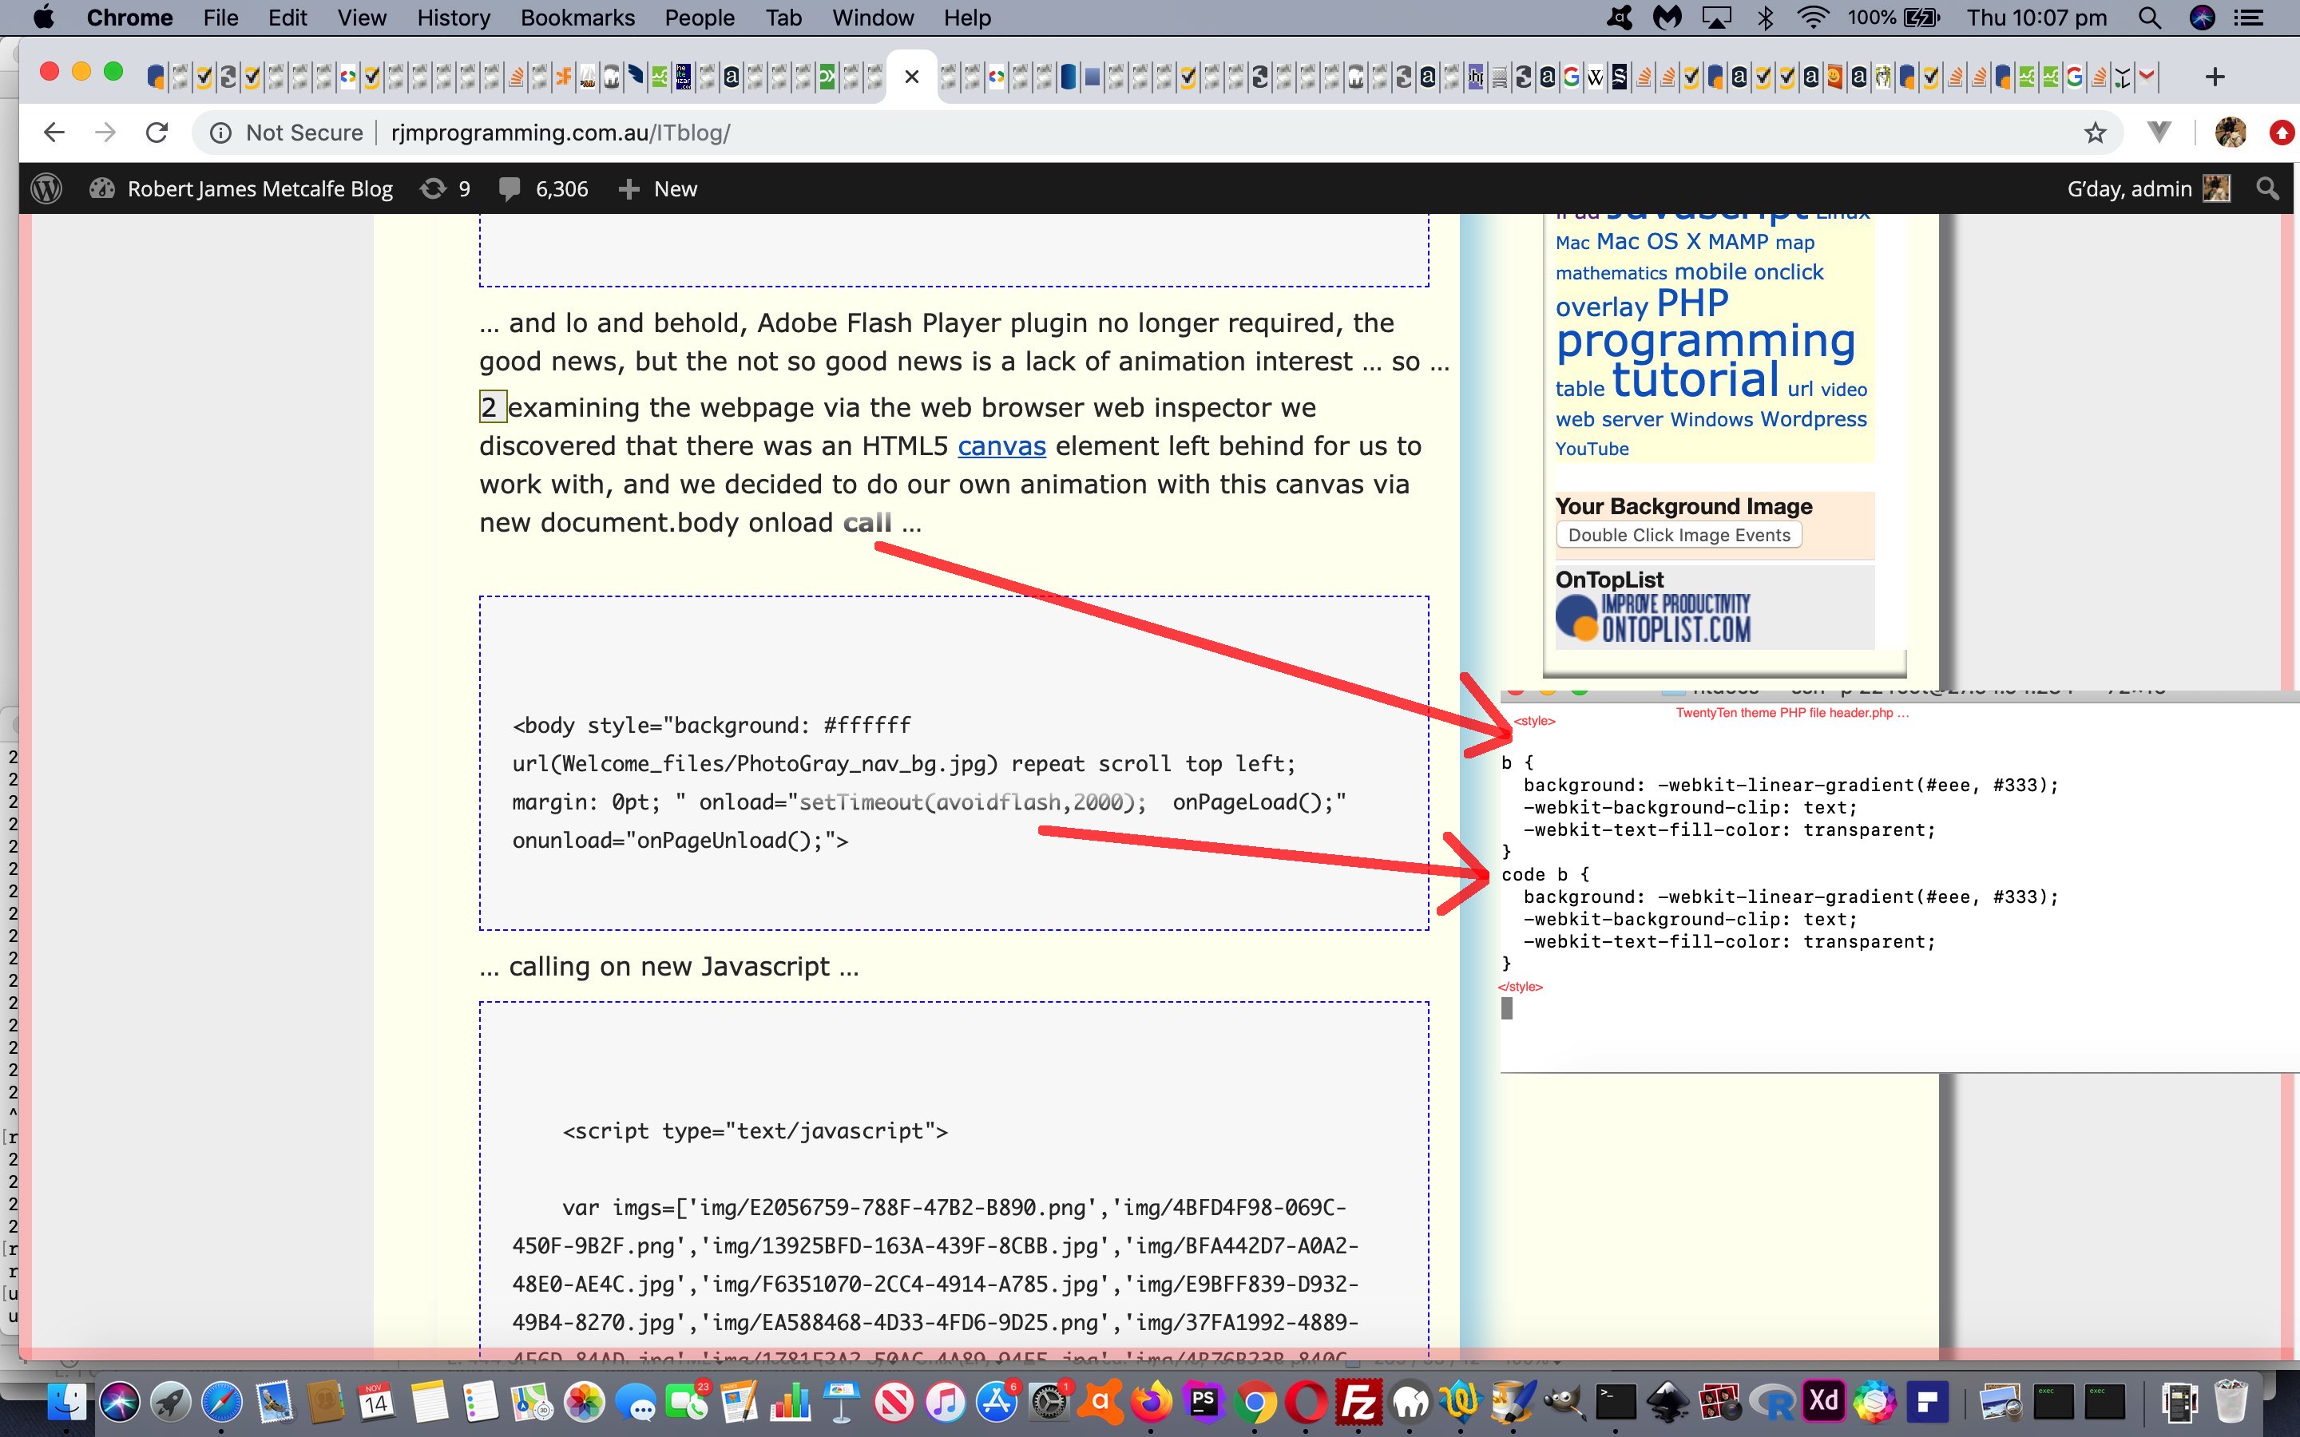The width and height of the screenshot is (2300, 1437).
Task: Open Adobe Xd in the Dock
Action: click(1823, 1401)
